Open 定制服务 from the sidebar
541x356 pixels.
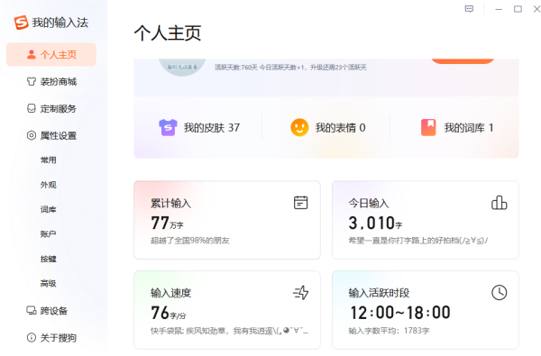click(51, 109)
